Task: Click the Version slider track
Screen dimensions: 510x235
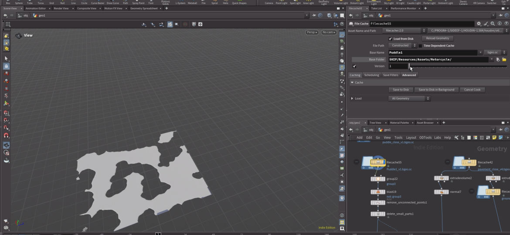Action: [x=458, y=67]
